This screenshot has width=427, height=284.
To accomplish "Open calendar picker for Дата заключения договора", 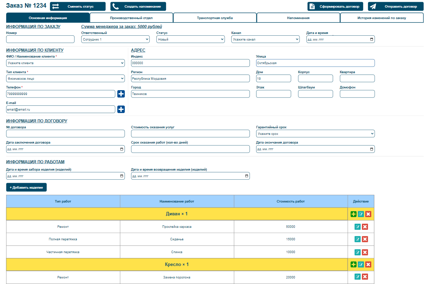I will [x=122, y=149].
